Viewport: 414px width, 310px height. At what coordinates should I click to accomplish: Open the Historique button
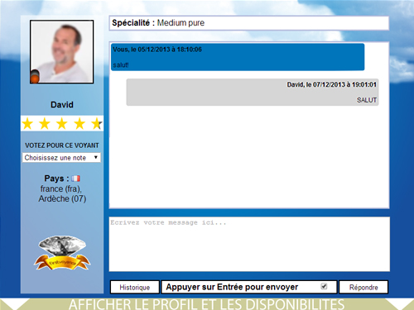click(x=135, y=287)
